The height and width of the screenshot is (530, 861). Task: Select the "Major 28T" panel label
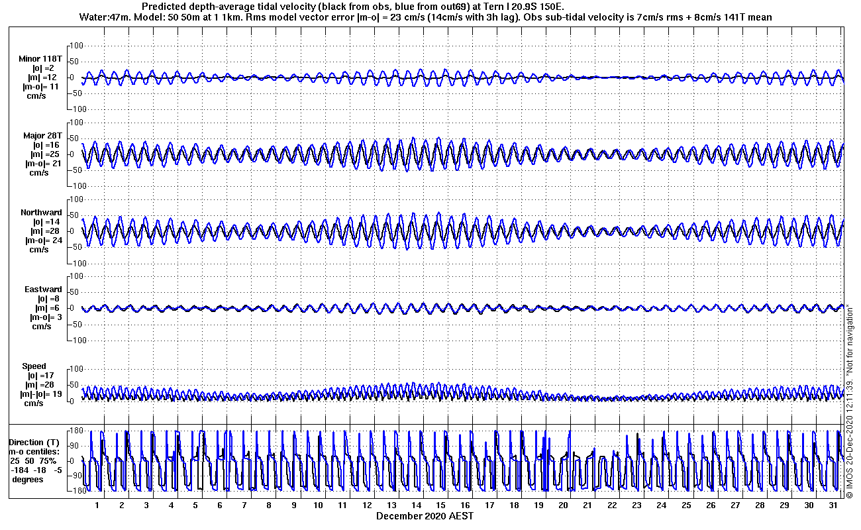tap(42, 136)
